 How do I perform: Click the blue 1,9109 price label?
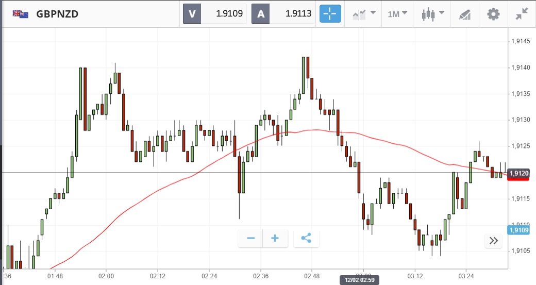[518, 230]
